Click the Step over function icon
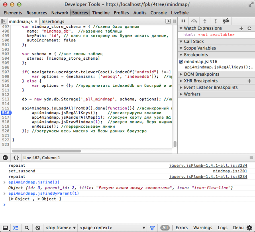255x232 pixels. tap(194, 21)
